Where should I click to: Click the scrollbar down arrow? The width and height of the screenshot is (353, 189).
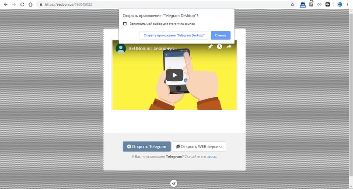[351, 187]
